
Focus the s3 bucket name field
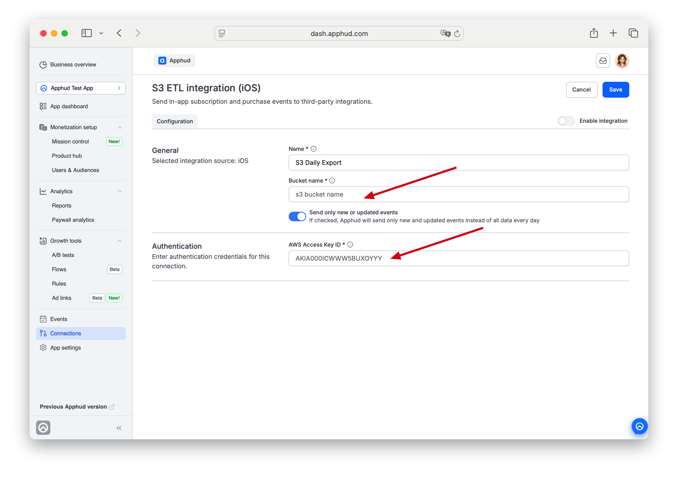459,194
